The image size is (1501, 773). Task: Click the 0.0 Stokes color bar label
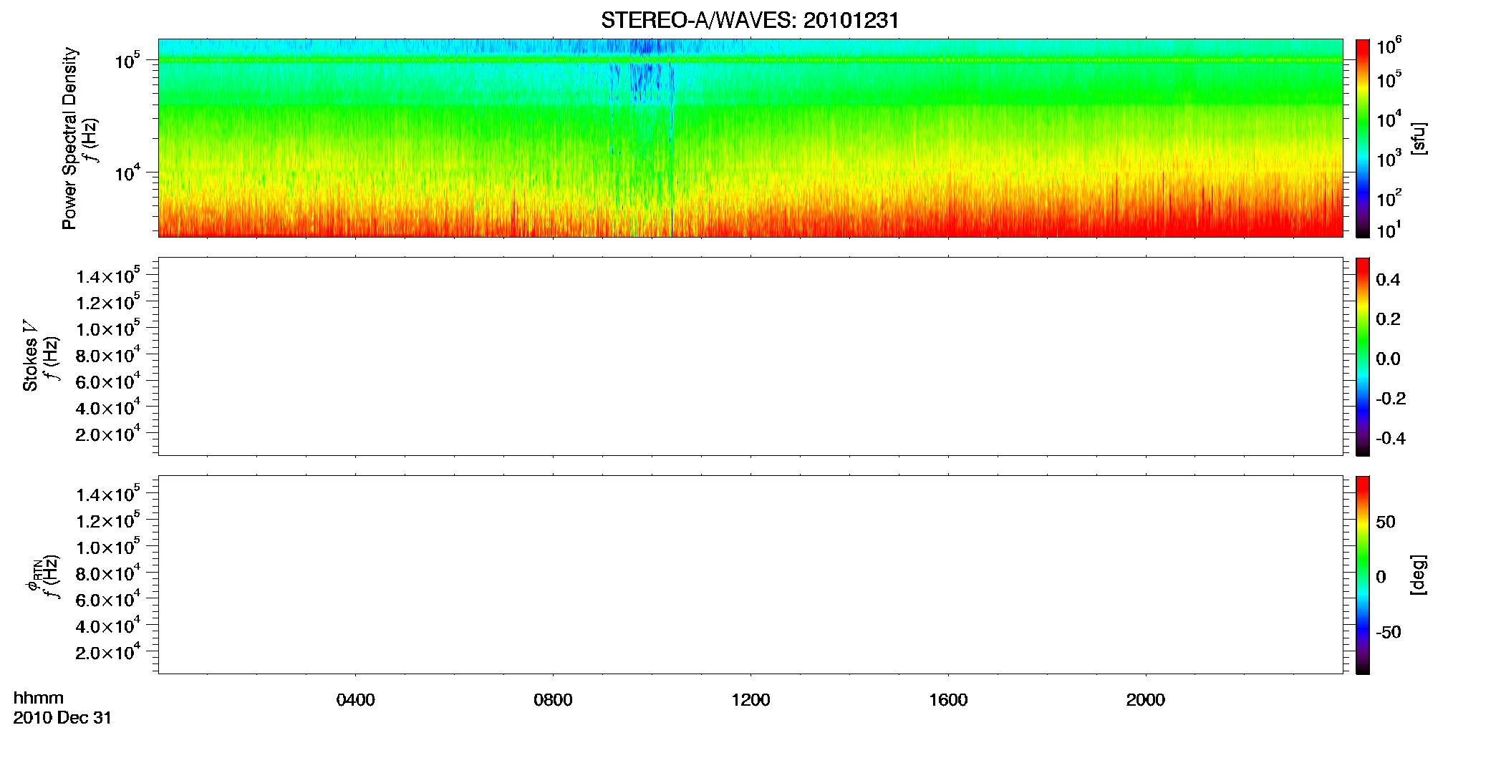click(x=1388, y=359)
